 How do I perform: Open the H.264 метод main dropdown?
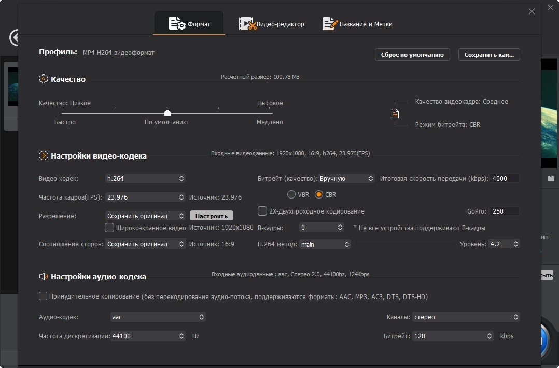(x=325, y=244)
